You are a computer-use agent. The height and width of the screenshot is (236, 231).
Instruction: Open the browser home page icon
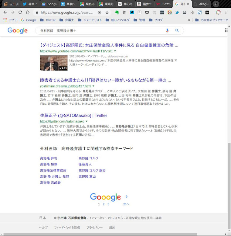pos(28,13)
